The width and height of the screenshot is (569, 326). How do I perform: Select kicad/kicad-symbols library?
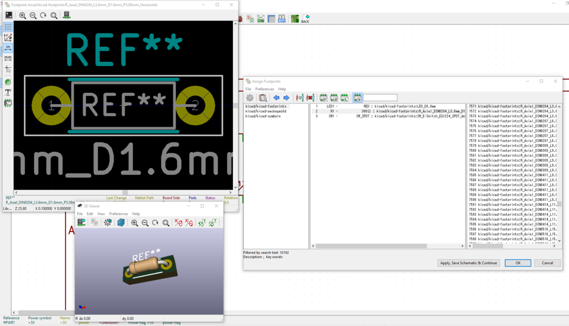[263, 116]
